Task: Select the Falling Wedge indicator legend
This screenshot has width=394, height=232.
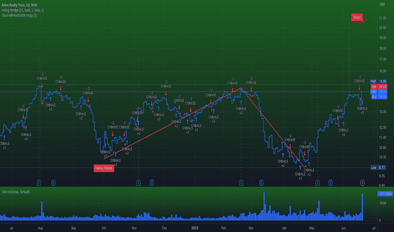Action: tap(22, 10)
